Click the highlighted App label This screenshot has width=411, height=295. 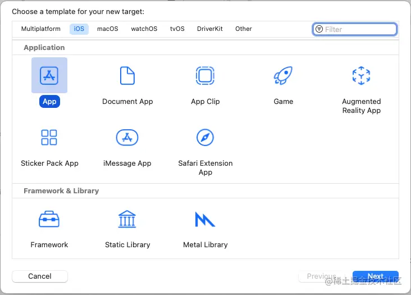pyautogui.click(x=49, y=102)
